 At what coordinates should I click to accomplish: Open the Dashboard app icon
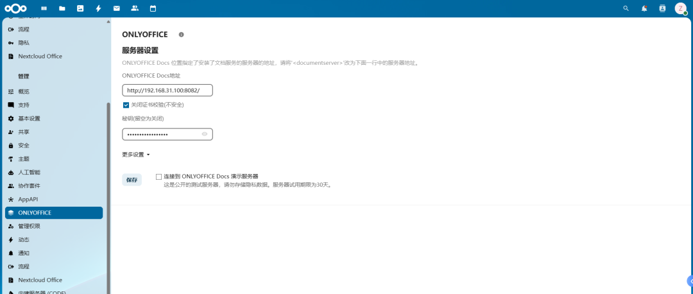(44, 8)
